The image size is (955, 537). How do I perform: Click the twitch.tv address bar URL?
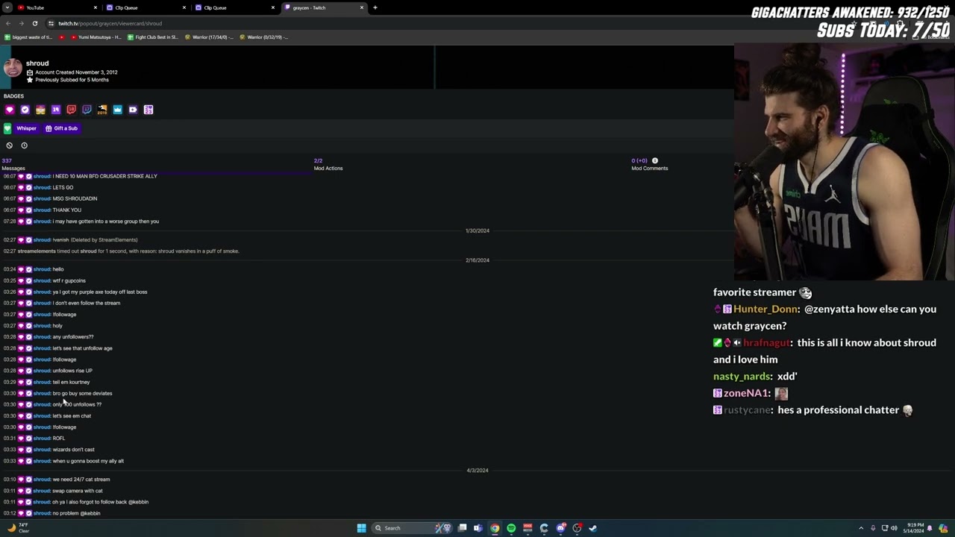pyautogui.click(x=110, y=23)
